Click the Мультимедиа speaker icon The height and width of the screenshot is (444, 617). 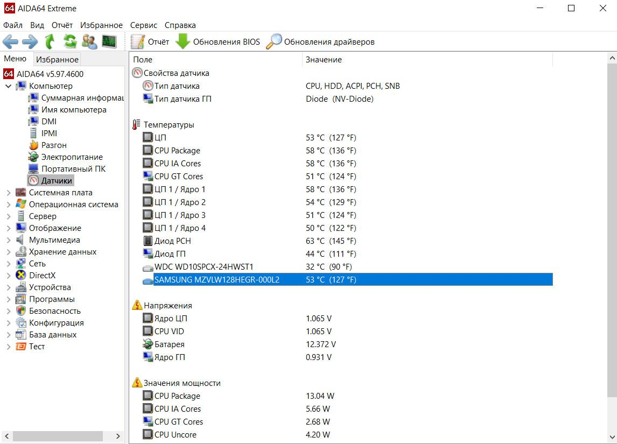click(x=20, y=240)
